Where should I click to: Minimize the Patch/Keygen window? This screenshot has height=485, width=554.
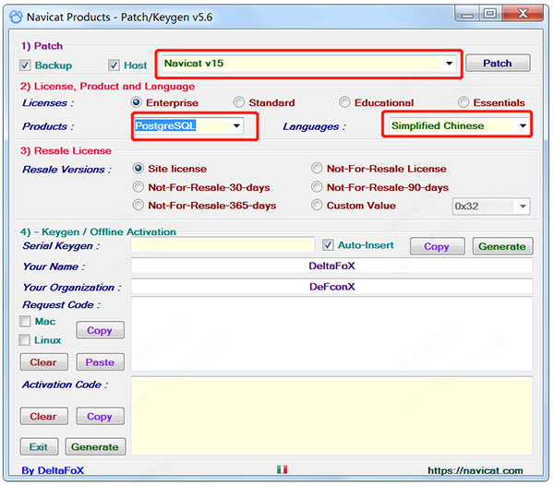pos(467,15)
